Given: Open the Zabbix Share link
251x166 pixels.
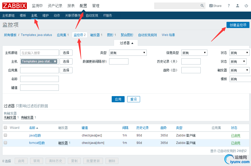Looking at the screenshot, I should pyautogui.click(x=215, y=6).
